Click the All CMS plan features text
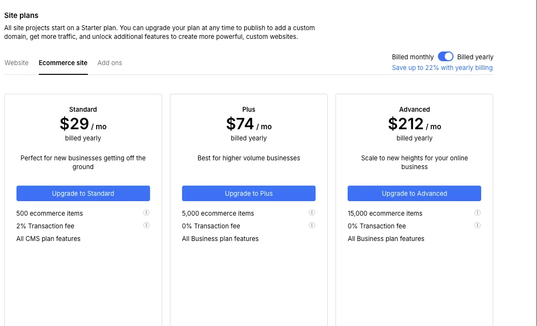The image size is (537, 326). (x=49, y=239)
